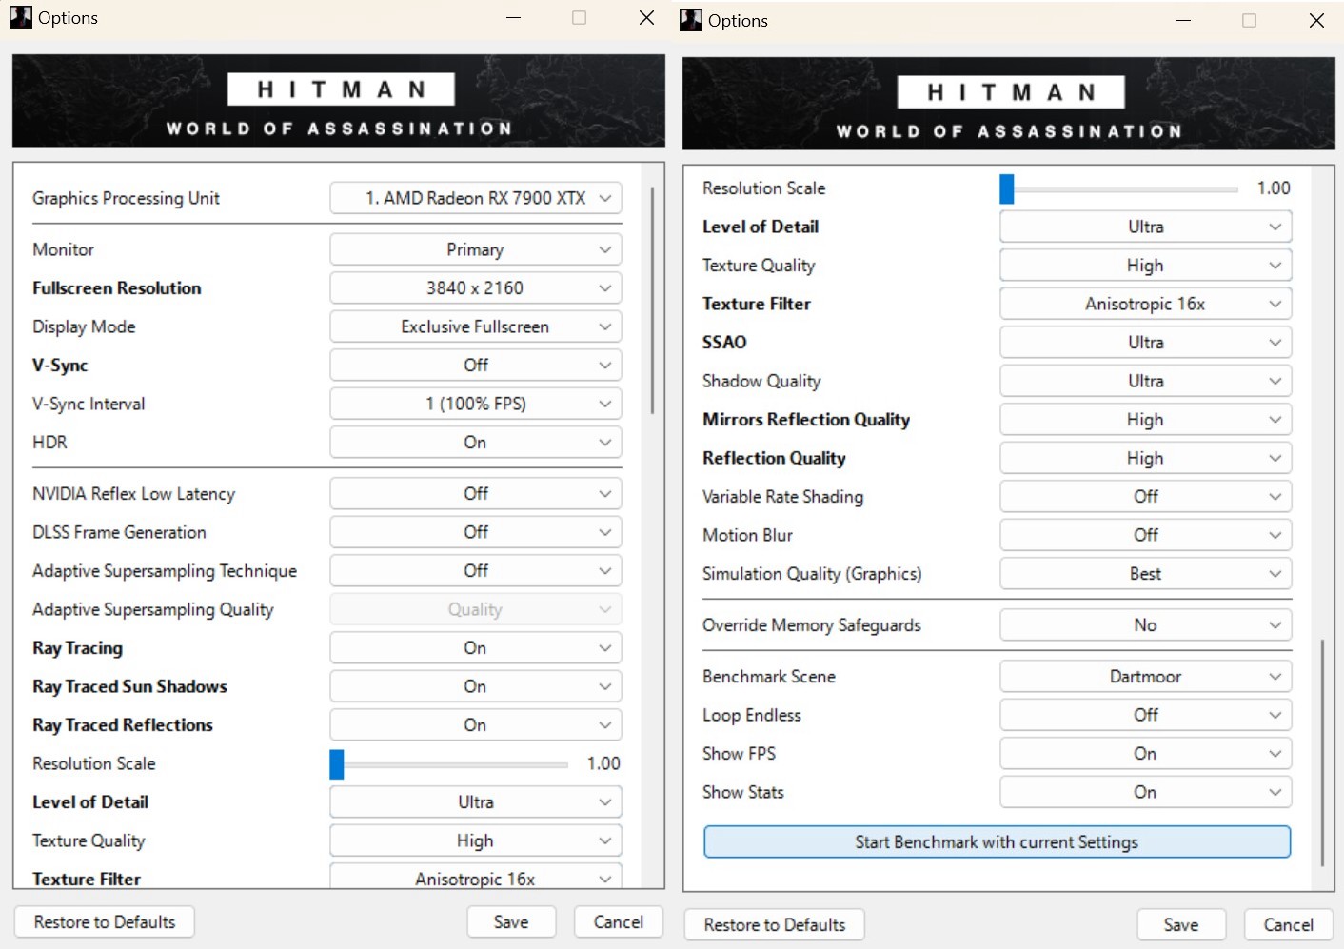1344x949 pixels.
Task: Open the Override Memory Safeguards dropdown
Action: [x=1146, y=625]
